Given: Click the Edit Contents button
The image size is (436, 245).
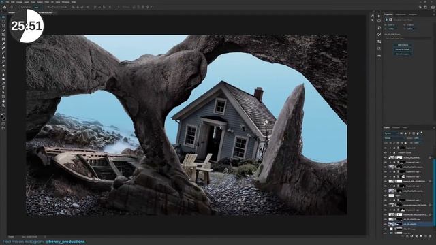Looking at the screenshot, I should [x=403, y=45].
